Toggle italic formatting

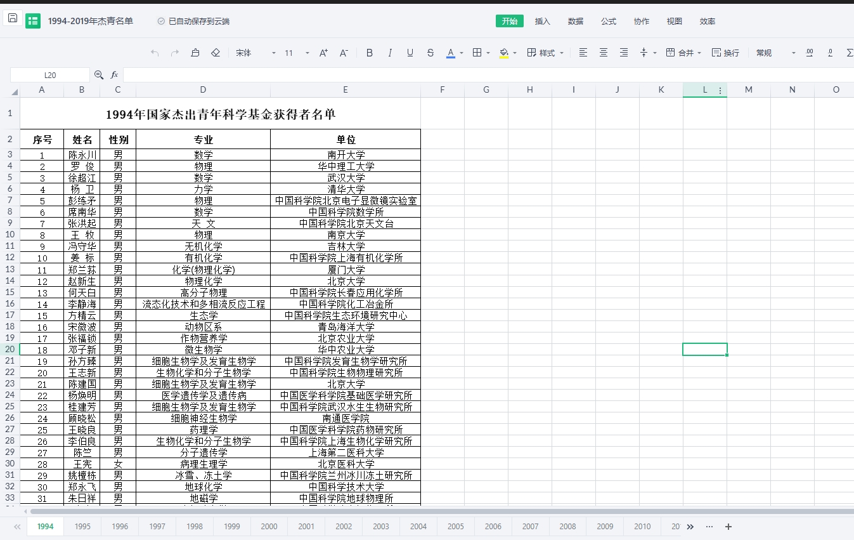point(390,53)
